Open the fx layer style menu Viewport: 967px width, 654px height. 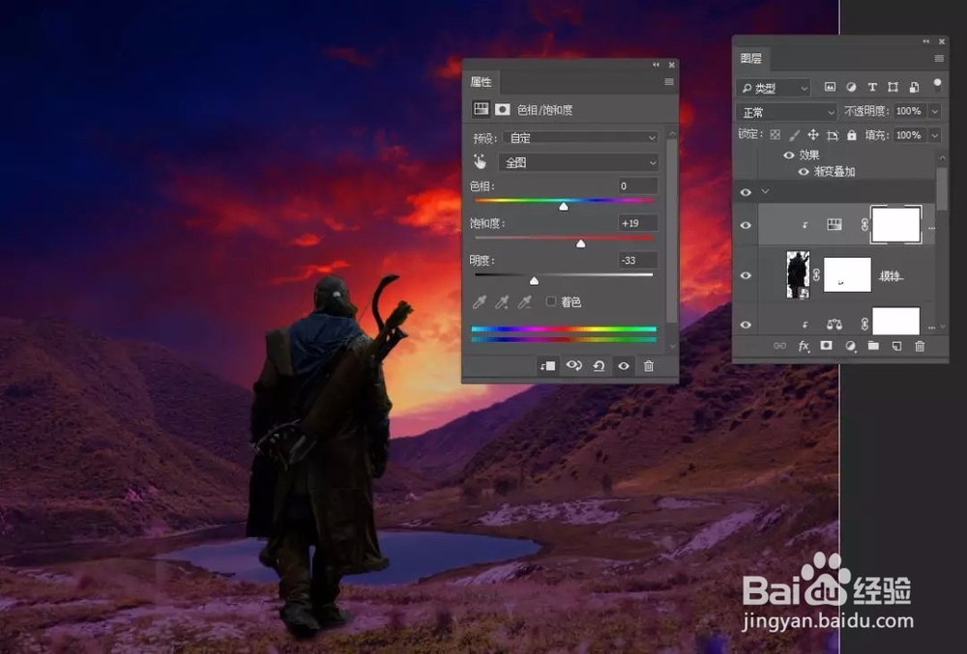pyautogui.click(x=804, y=346)
